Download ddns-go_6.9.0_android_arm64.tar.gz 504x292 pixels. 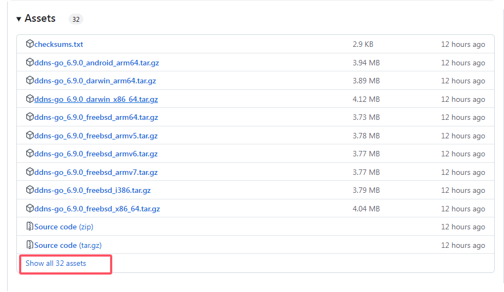point(97,63)
